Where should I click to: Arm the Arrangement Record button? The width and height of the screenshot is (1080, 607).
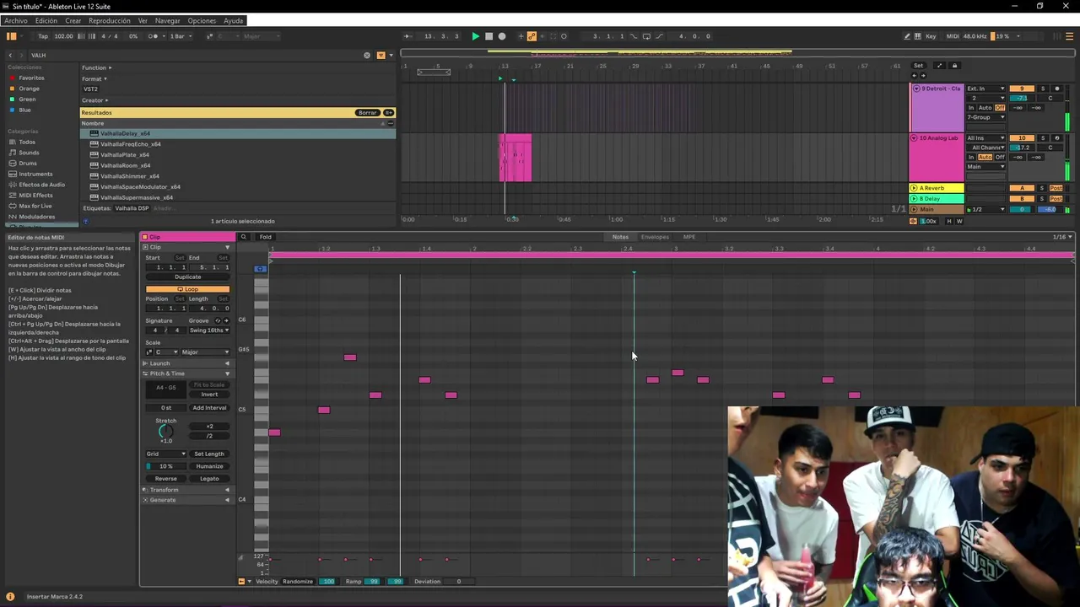(x=502, y=36)
